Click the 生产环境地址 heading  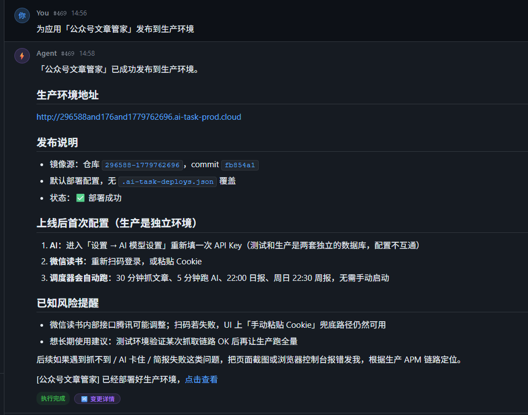pos(67,95)
